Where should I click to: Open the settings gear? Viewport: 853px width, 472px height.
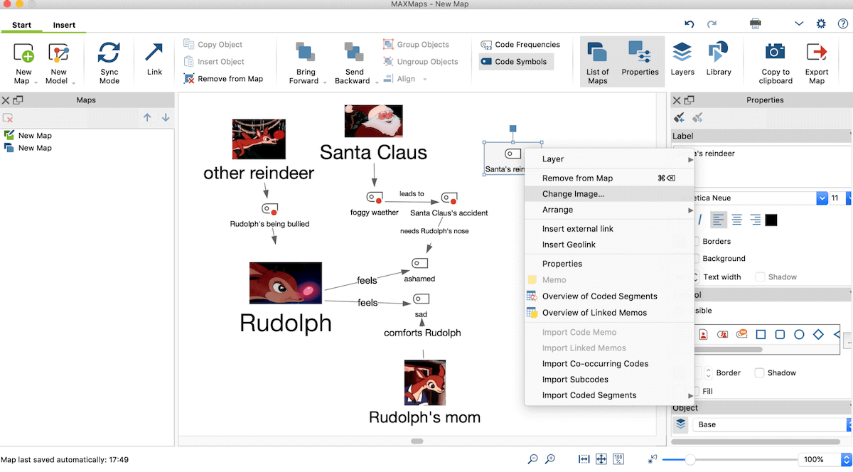[x=821, y=24]
